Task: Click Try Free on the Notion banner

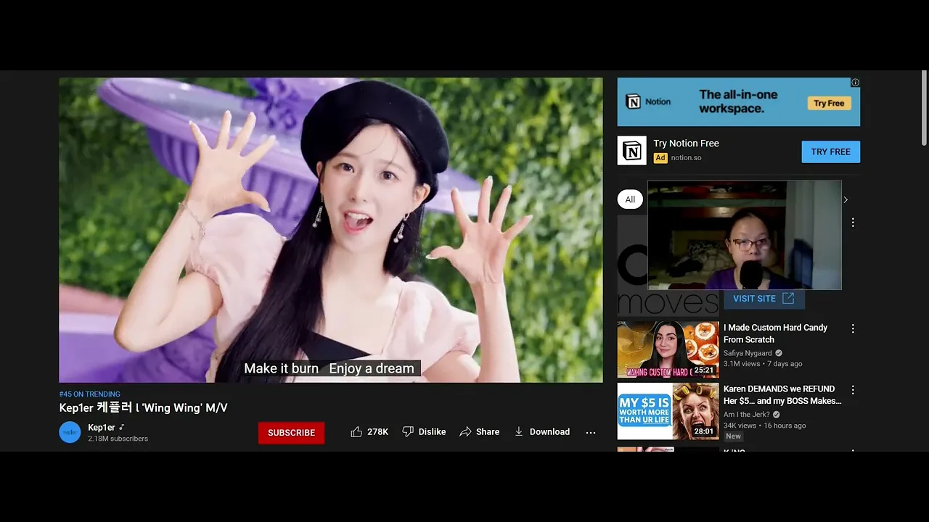Action: (x=829, y=104)
